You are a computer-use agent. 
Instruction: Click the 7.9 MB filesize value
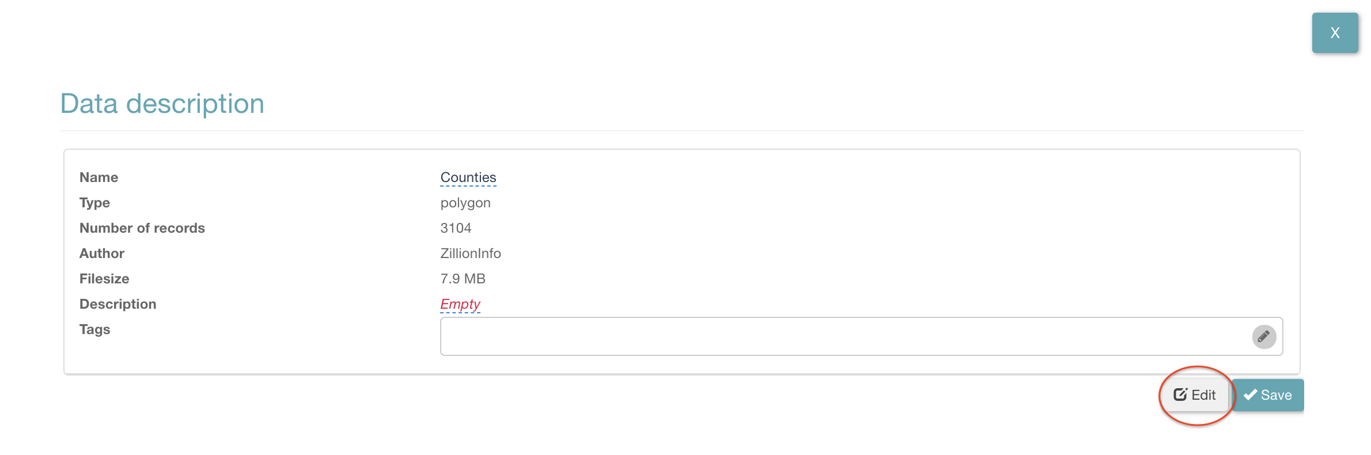point(463,279)
